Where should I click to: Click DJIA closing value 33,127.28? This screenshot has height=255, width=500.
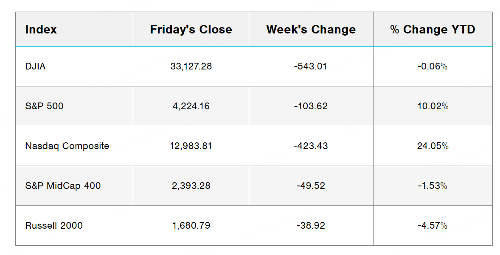tap(191, 67)
